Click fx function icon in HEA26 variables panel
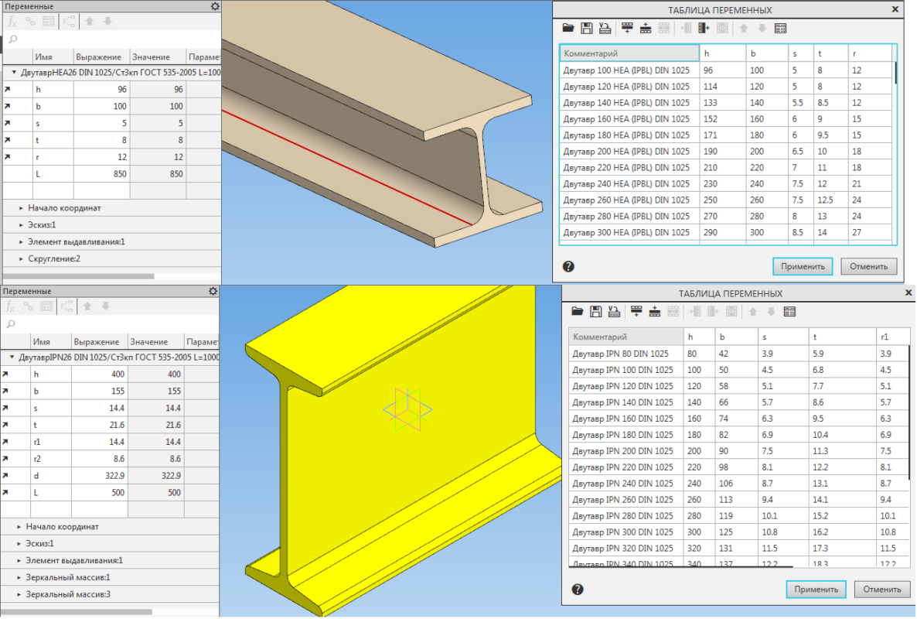The height and width of the screenshot is (619, 917). tap(12, 22)
